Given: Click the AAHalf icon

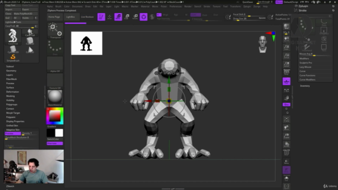Looking at the screenshot, I should coord(286,64).
